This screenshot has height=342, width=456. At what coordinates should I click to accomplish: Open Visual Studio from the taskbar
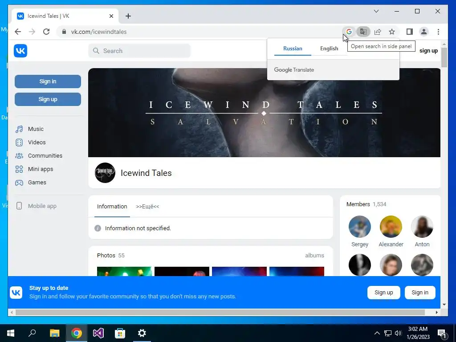pyautogui.click(x=98, y=333)
